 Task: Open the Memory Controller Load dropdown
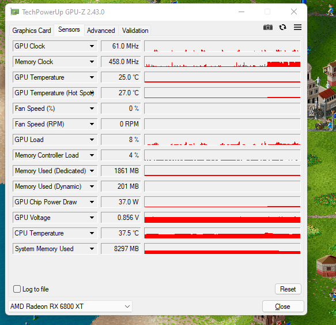pyautogui.click(x=92, y=155)
